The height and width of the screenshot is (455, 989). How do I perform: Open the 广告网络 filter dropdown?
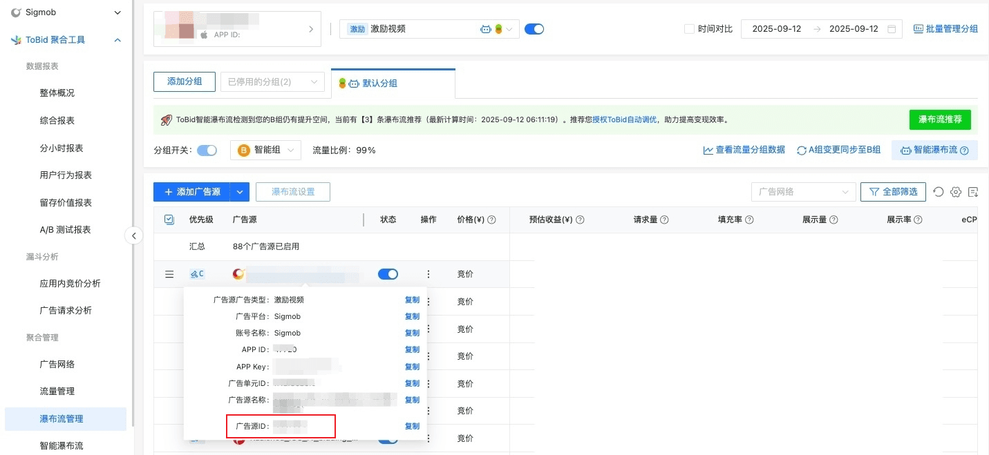point(804,192)
